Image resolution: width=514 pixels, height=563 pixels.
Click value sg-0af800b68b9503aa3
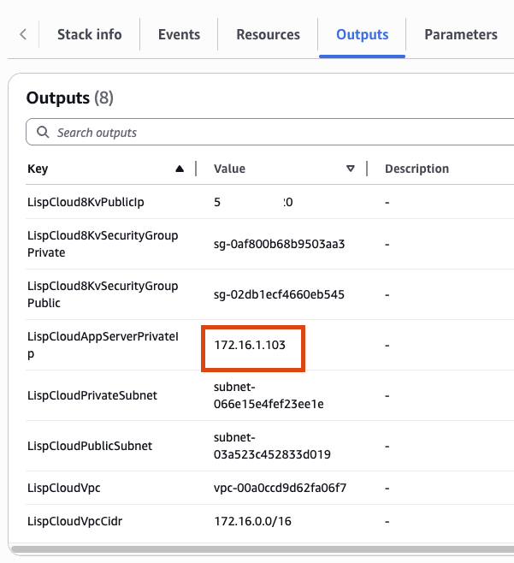(x=280, y=244)
